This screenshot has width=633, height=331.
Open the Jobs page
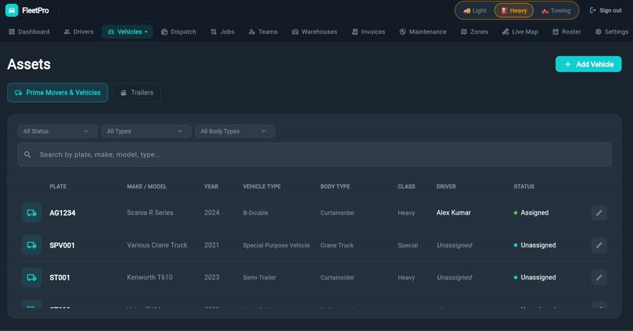point(222,32)
